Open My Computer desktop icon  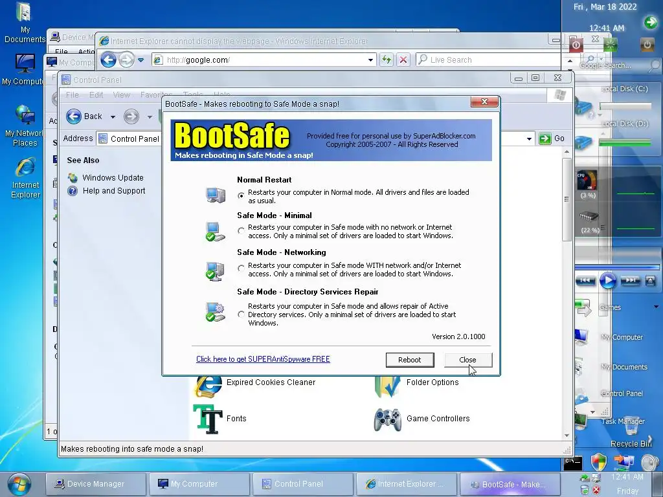[x=23, y=70]
